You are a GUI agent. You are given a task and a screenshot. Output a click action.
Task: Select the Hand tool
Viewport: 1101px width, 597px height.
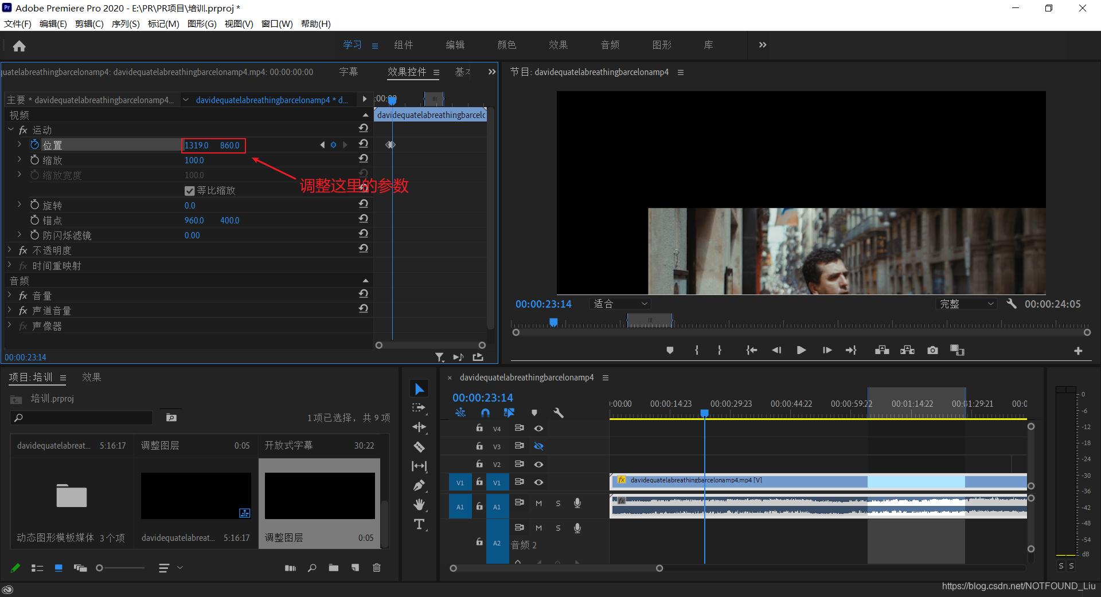(419, 505)
